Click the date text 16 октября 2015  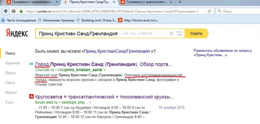tap(172, 107)
